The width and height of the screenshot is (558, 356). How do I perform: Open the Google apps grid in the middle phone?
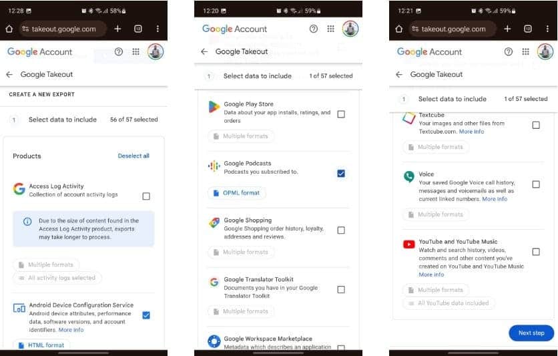tap(330, 29)
